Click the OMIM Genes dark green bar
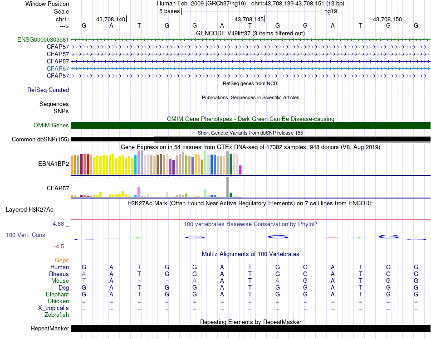Screen dimensions: 431x339 coord(250,126)
